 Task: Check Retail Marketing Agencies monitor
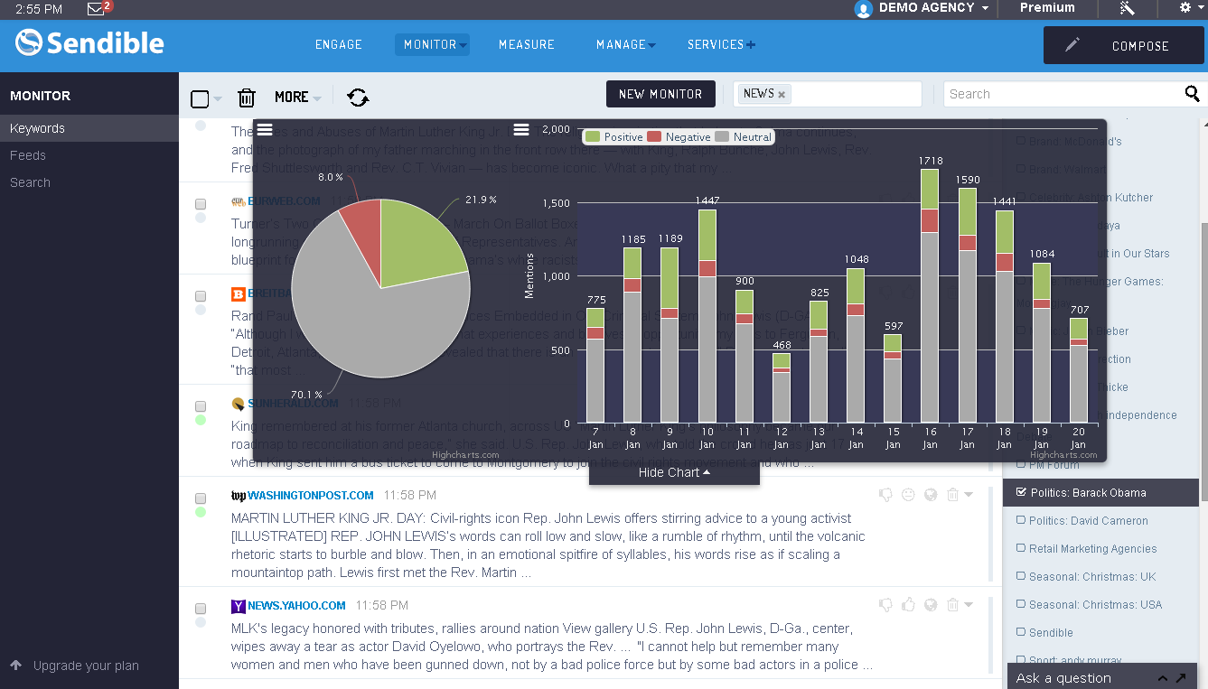click(x=1021, y=548)
